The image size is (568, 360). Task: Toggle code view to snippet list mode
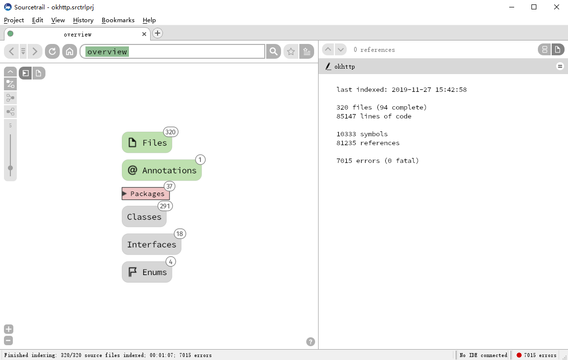coord(544,49)
